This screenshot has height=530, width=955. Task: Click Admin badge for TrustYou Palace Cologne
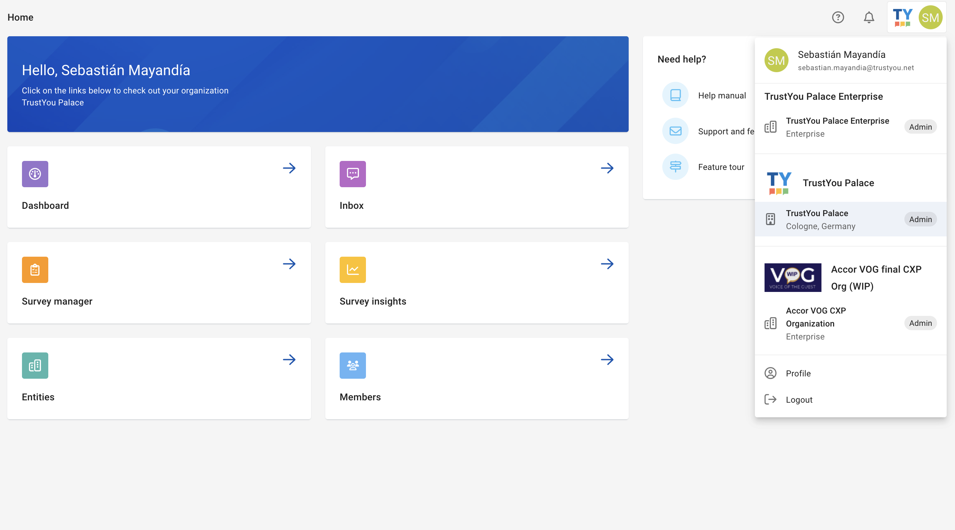coord(920,219)
